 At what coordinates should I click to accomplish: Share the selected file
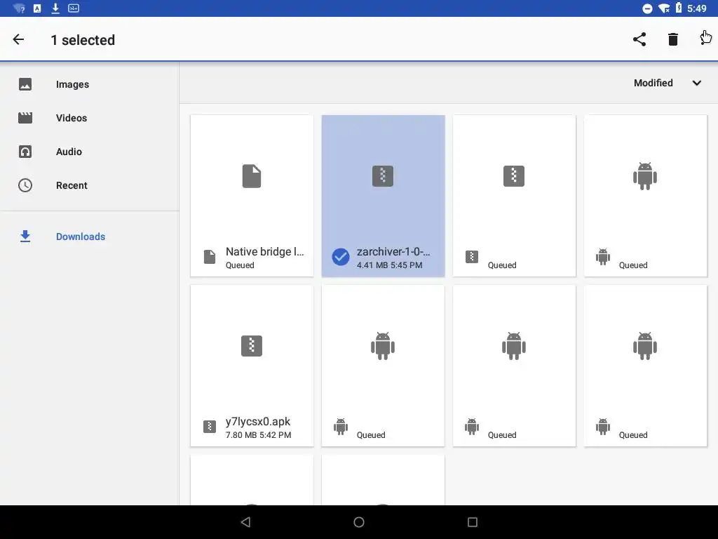[x=639, y=39]
